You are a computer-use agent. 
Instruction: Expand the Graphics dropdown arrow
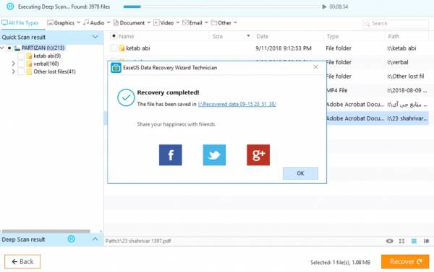(79, 22)
